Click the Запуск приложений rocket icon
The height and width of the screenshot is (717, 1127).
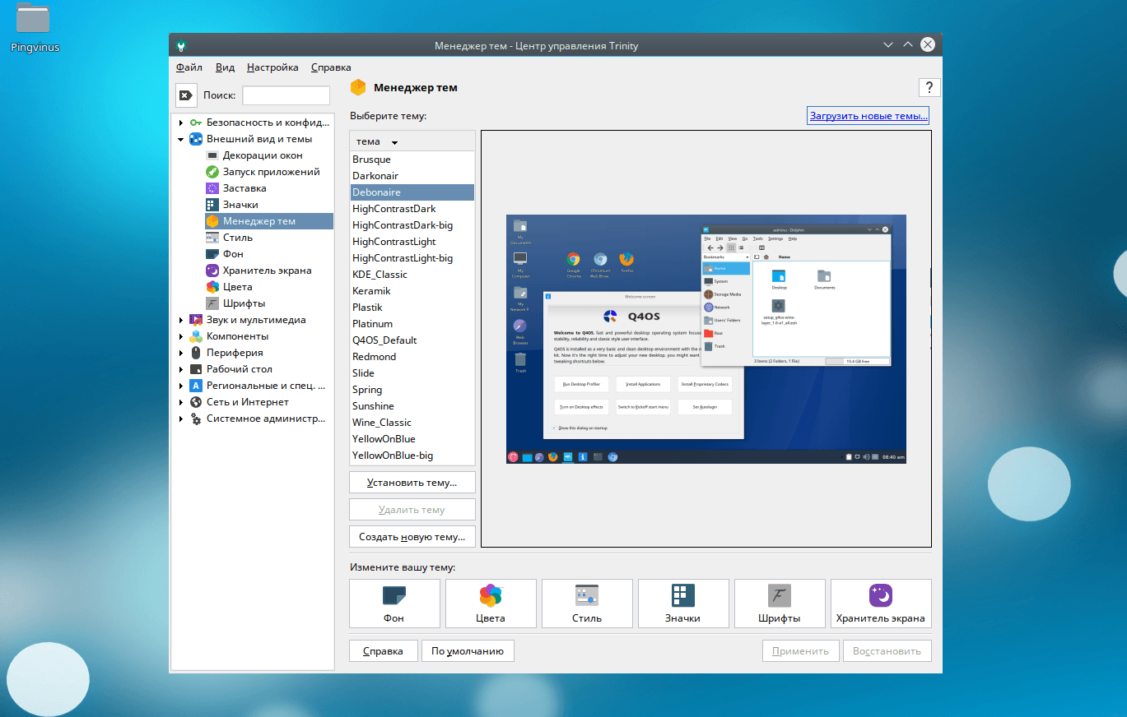212,172
